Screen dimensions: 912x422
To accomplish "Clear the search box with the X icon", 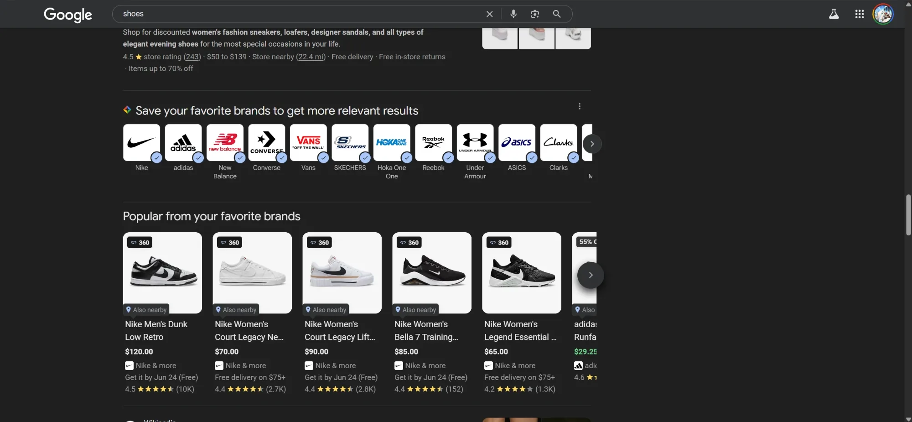I will 490,14.
